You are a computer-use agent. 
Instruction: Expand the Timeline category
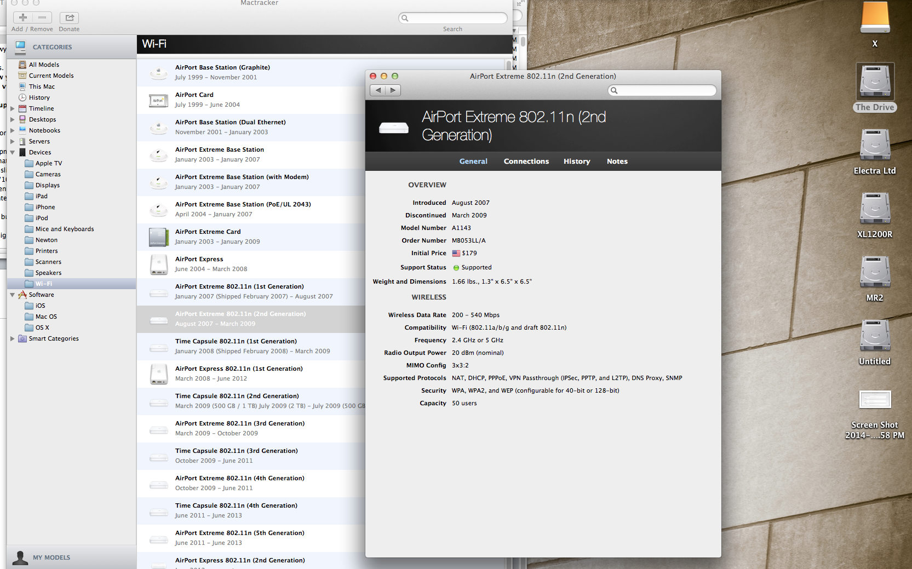(13, 108)
